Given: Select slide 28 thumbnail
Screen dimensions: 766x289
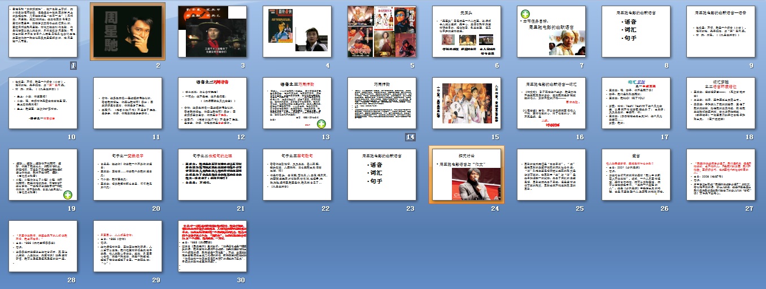Looking at the screenshot, I should tap(43, 247).
